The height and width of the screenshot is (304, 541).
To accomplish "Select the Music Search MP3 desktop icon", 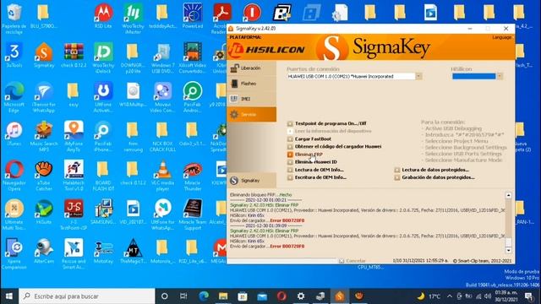I will point(44,136).
